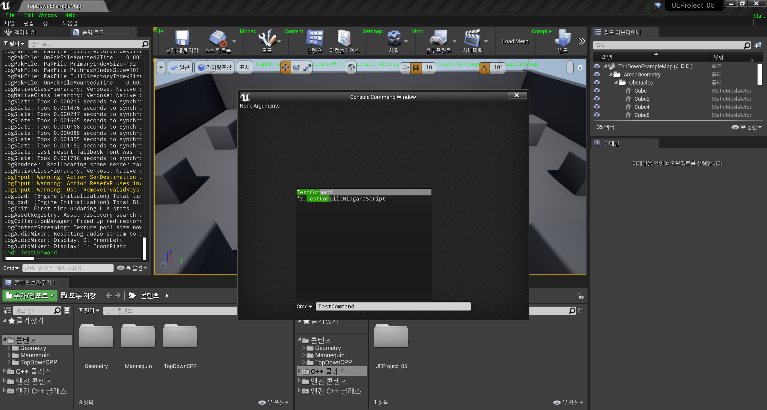The width and height of the screenshot is (767, 410).
Task: Expand the Geometry folder in left tree
Action: 9,348
